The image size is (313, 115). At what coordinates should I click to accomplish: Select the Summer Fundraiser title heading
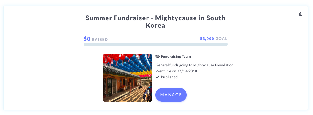(x=155, y=22)
